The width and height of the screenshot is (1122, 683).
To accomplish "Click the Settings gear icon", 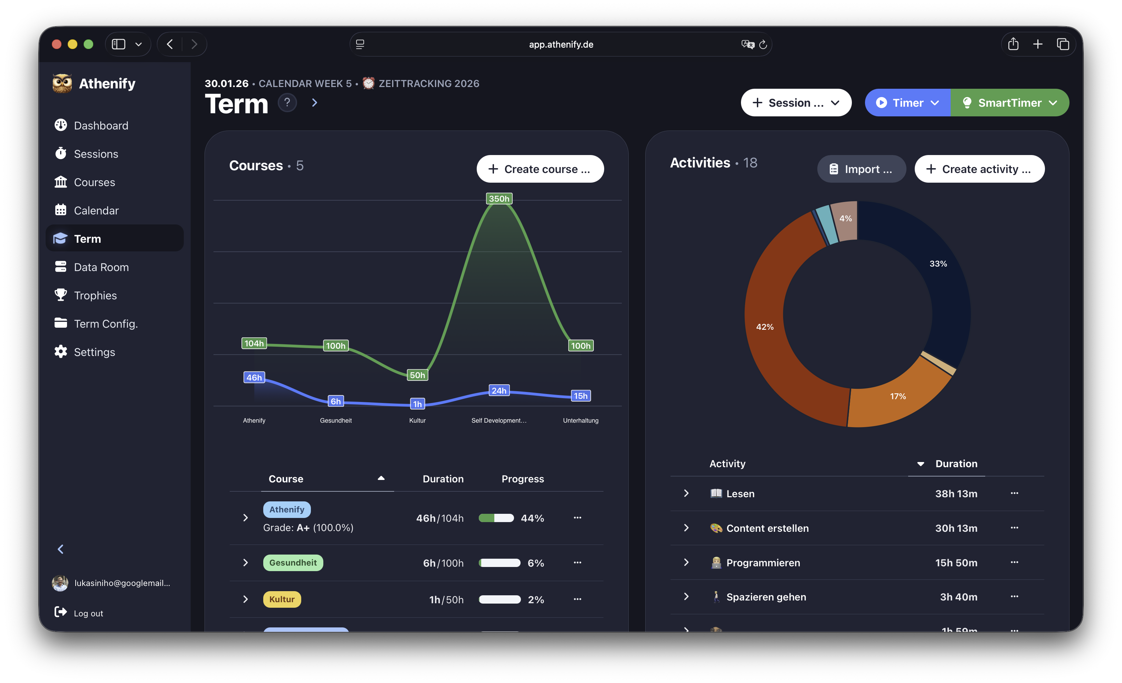I will (61, 352).
